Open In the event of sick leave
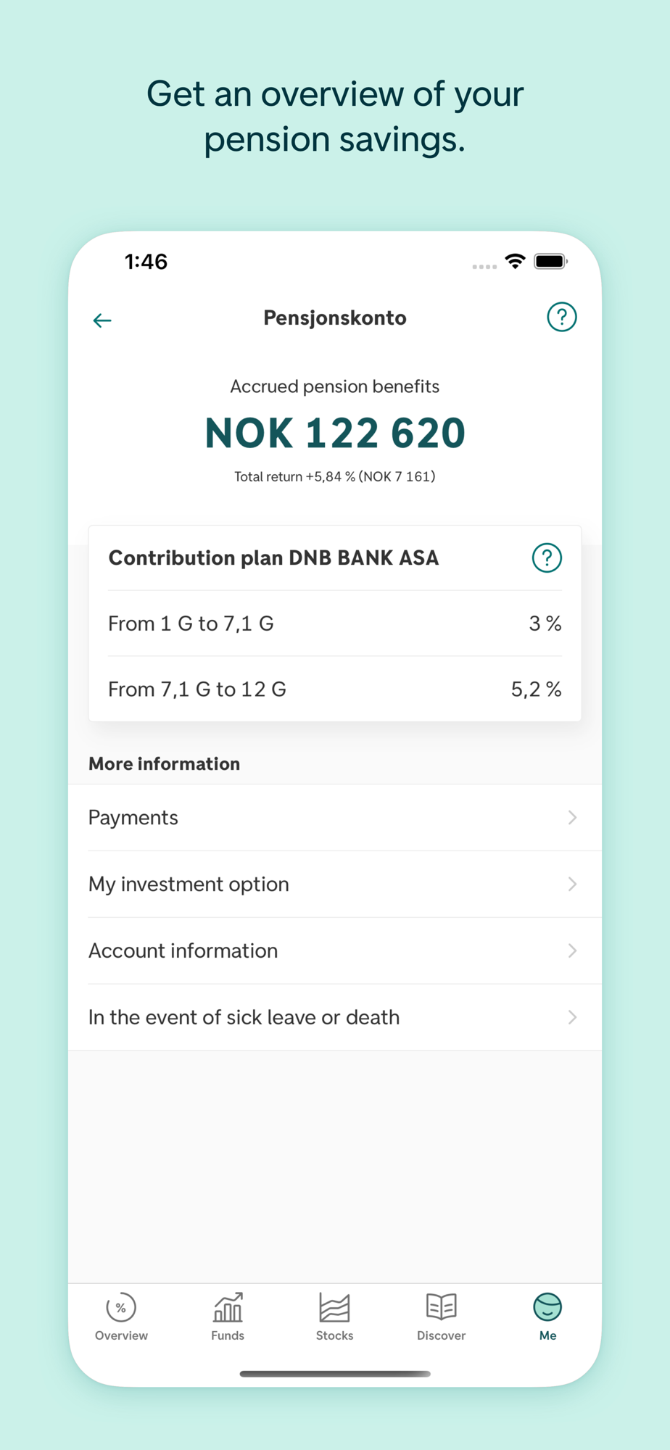 click(x=244, y=1017)
